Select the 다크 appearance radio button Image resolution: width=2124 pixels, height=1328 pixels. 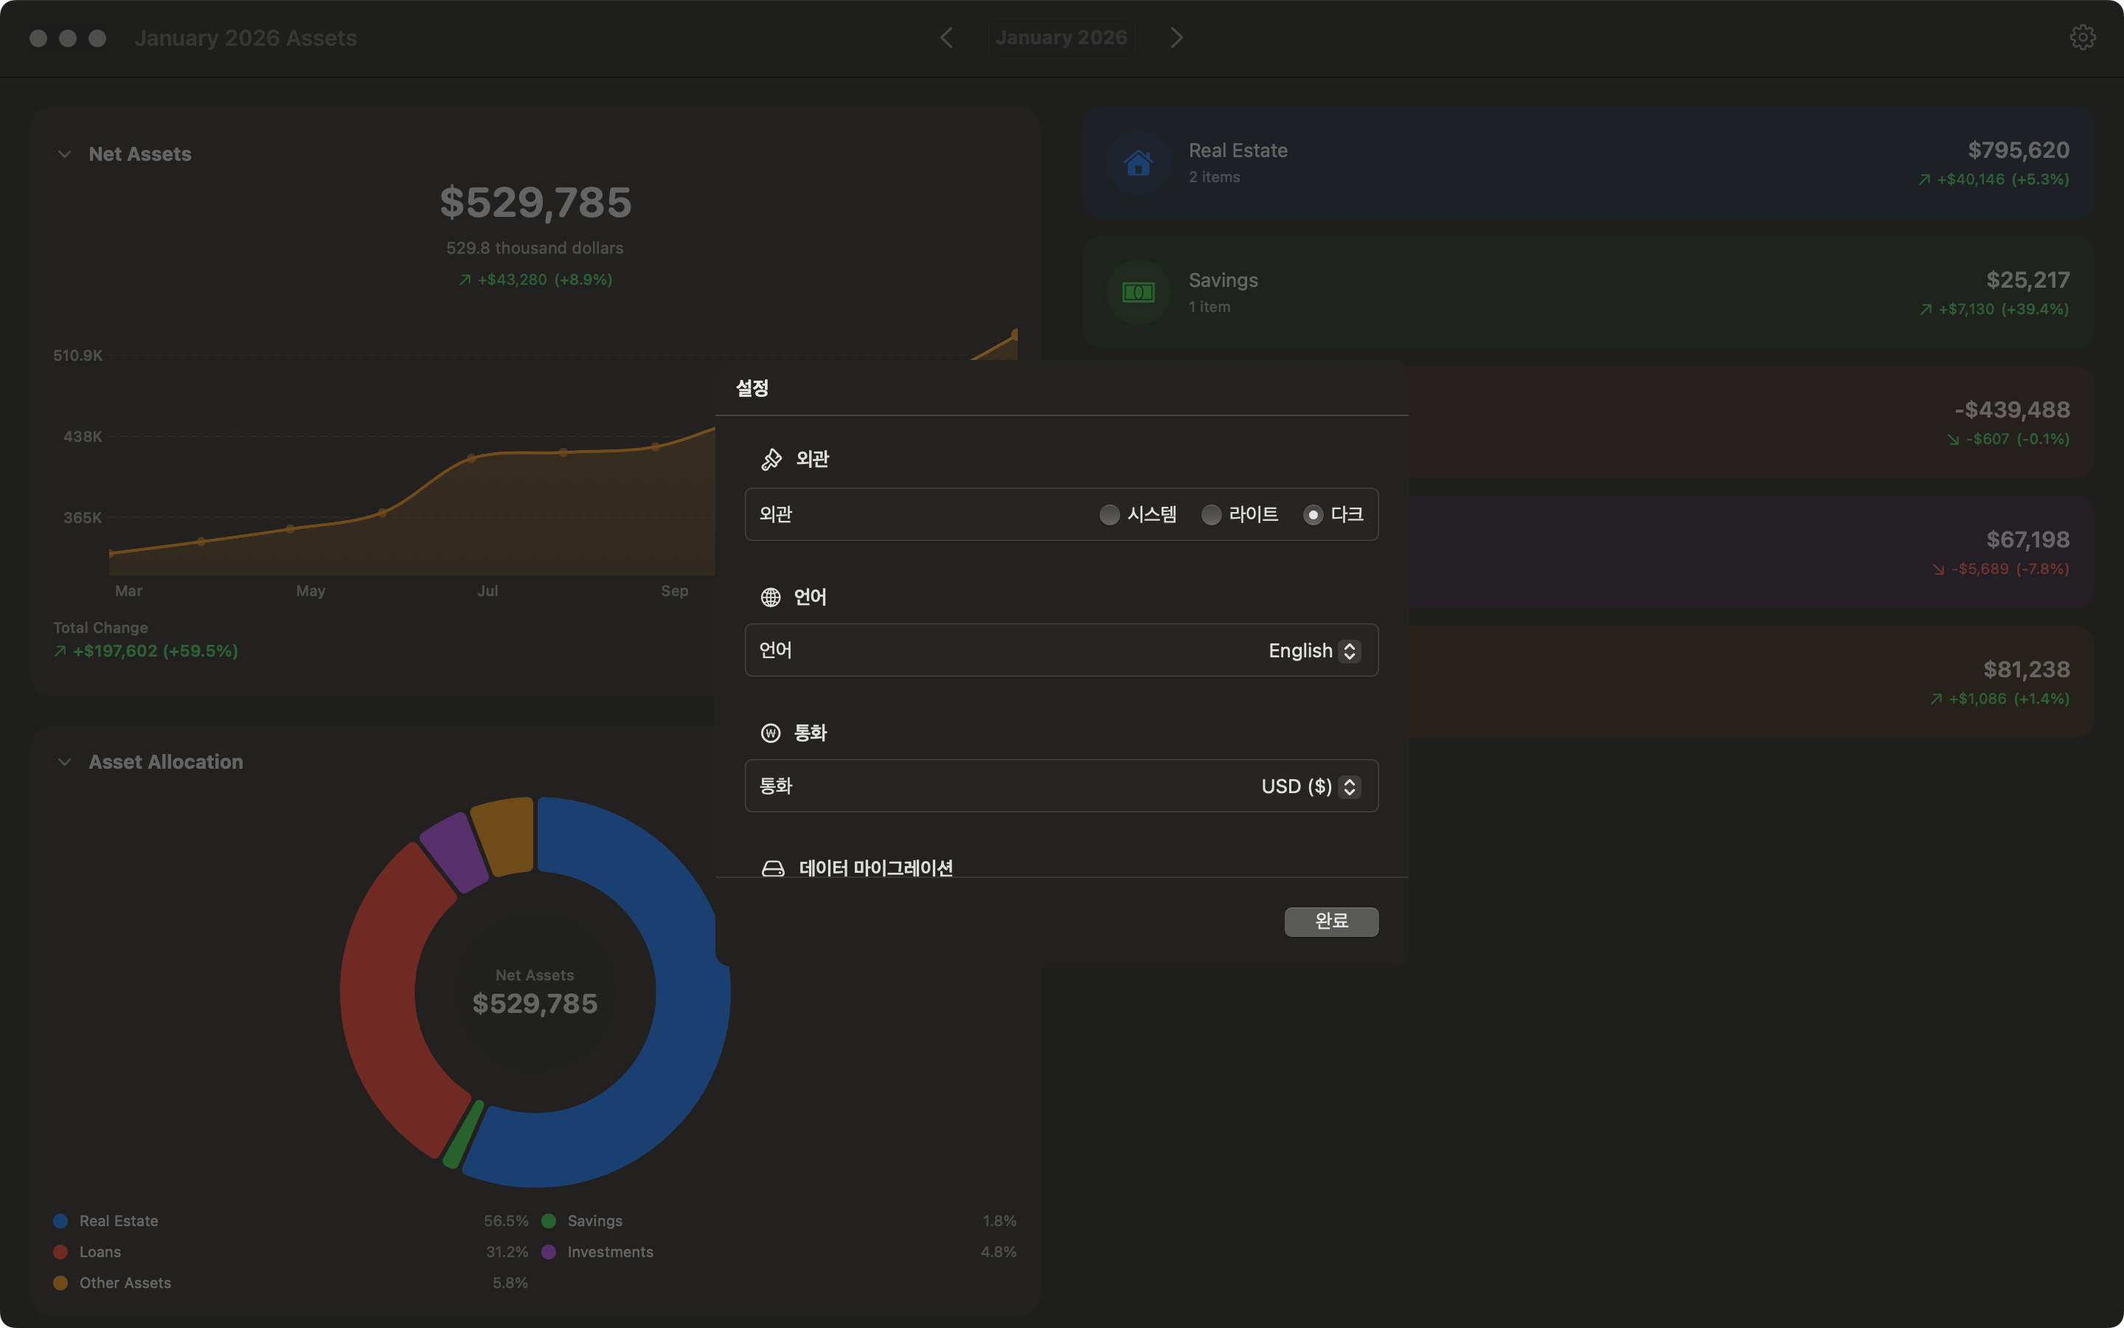[1313, 515]
